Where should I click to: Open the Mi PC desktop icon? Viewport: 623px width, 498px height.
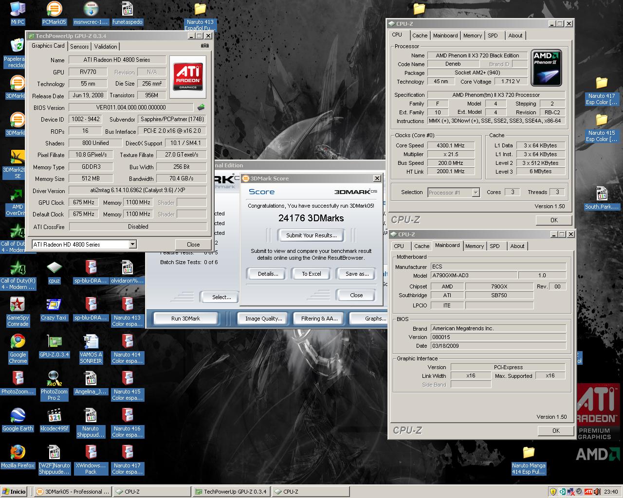18,13
